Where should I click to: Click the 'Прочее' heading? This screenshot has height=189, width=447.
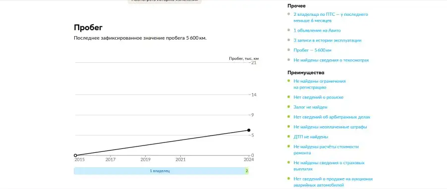296,6
